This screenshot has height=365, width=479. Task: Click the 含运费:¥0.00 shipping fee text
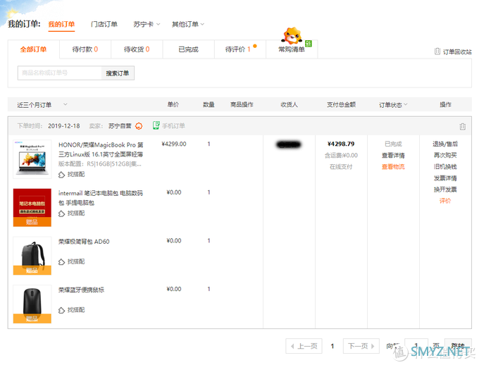point(341,155)
